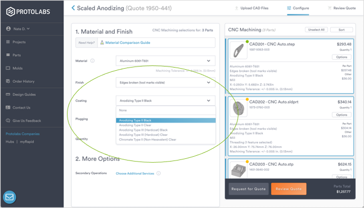Select Anodizing Type II Clear option
Screen dimensions: 364x208
click(x=135, y=125)
